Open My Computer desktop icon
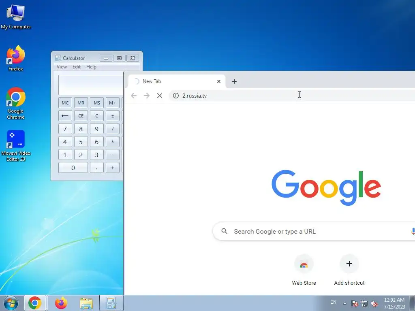The width and height of the screenshot is (415, 311). coord(16,17)
